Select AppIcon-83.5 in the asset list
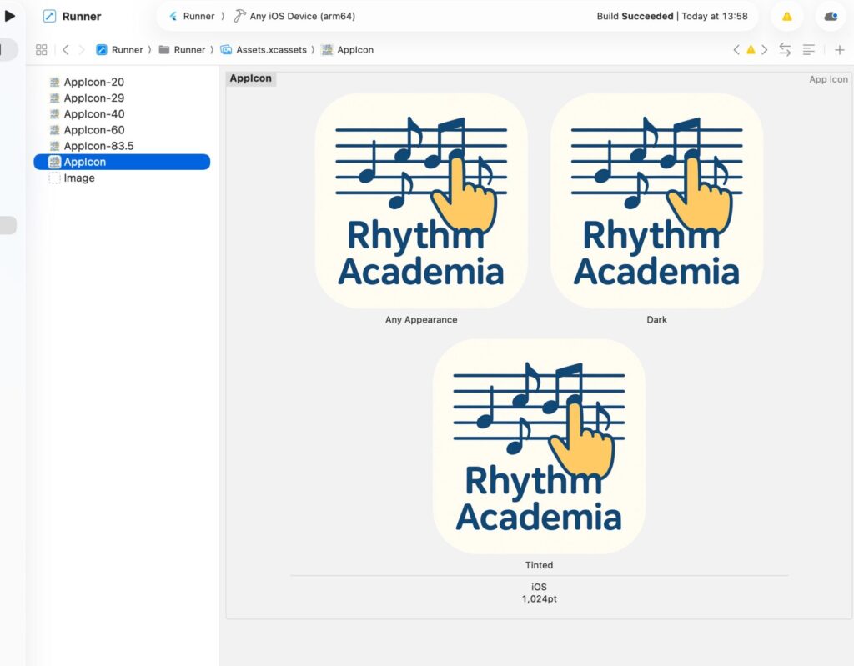854x666 pixels. [x=98, y=146]
